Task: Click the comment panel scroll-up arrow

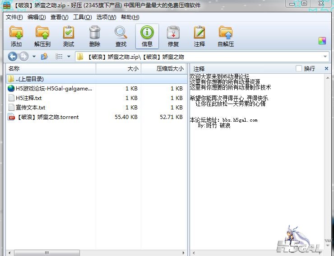Action: pos(328,78)
